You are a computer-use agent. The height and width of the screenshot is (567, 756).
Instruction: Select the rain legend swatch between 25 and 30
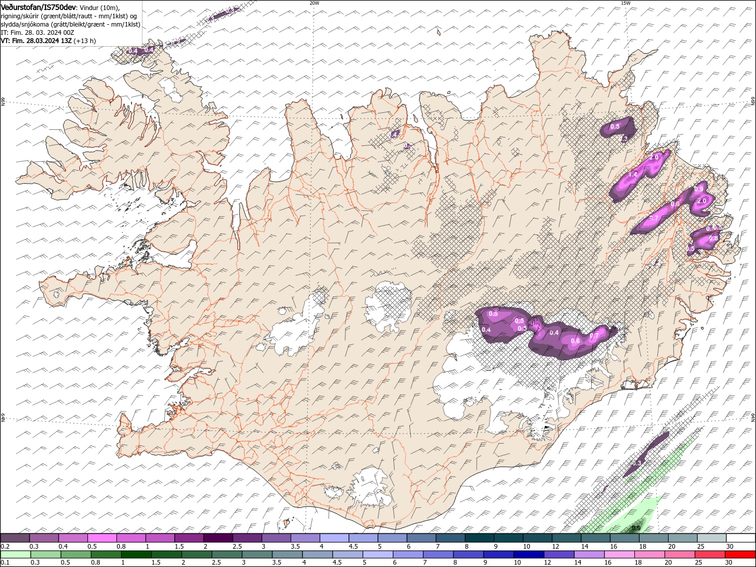point(710,555)
